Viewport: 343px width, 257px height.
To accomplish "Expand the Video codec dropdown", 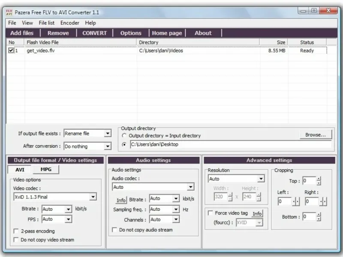I will pyautogui.click(x=93, y=197).
